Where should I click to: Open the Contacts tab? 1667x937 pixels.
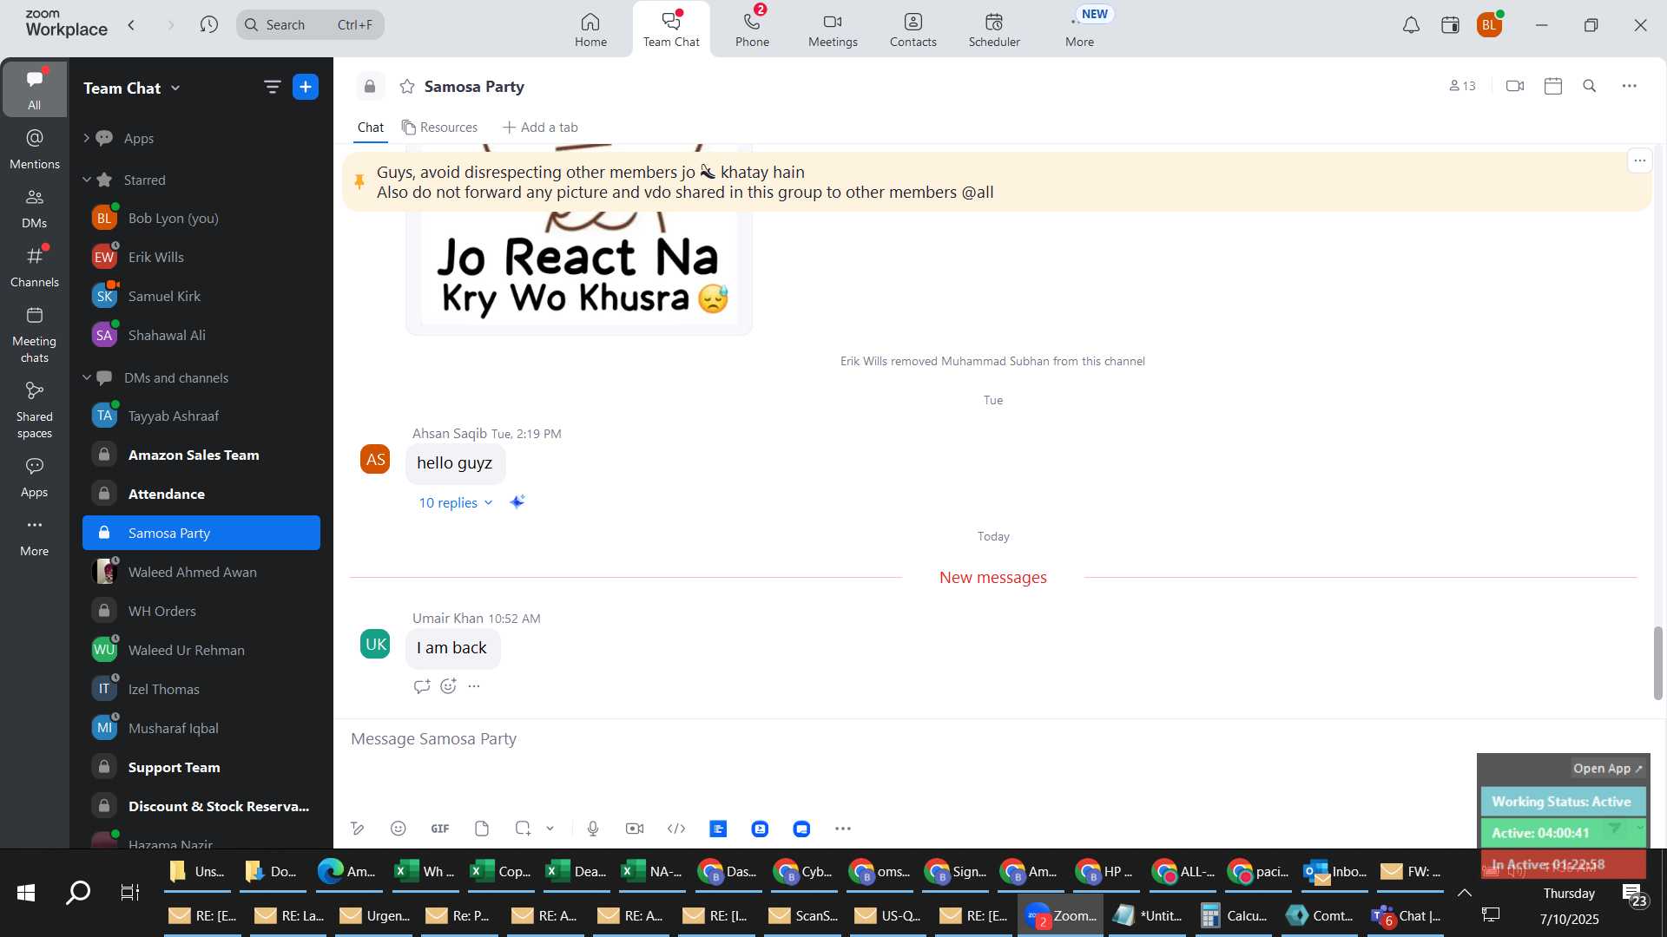[913, 29]
